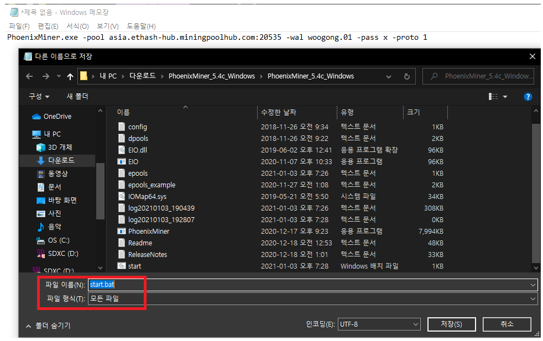
Task: Click the EIO application icon
Action: pyautogui.click(x=122, y=162)
